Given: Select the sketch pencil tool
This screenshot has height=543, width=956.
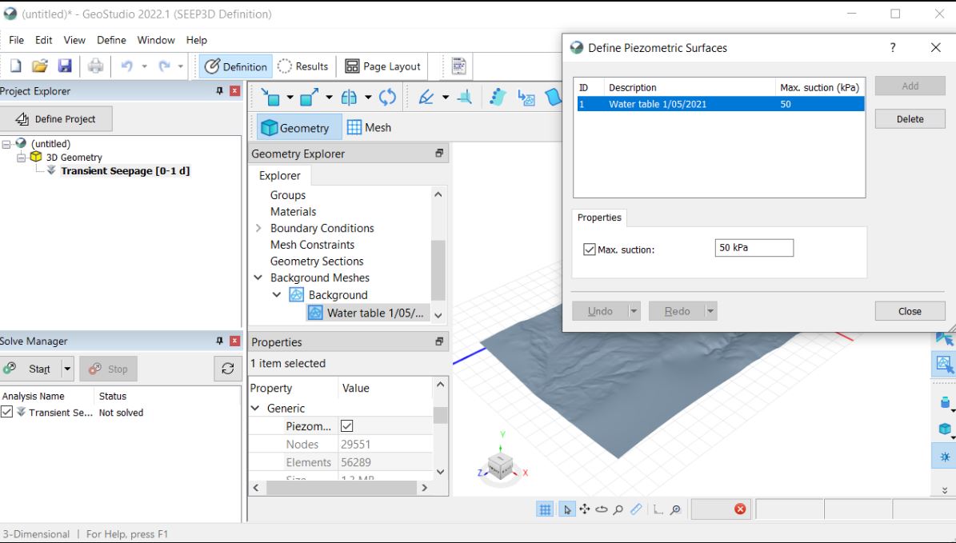Looking at the screenshot, I should (x=426, y=97).
